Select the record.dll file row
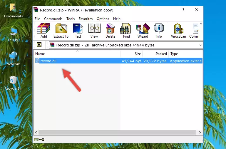Viewport: 226px width, 149px height. tap(118, 61)
